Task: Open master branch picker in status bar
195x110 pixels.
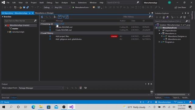Action: 179,102
